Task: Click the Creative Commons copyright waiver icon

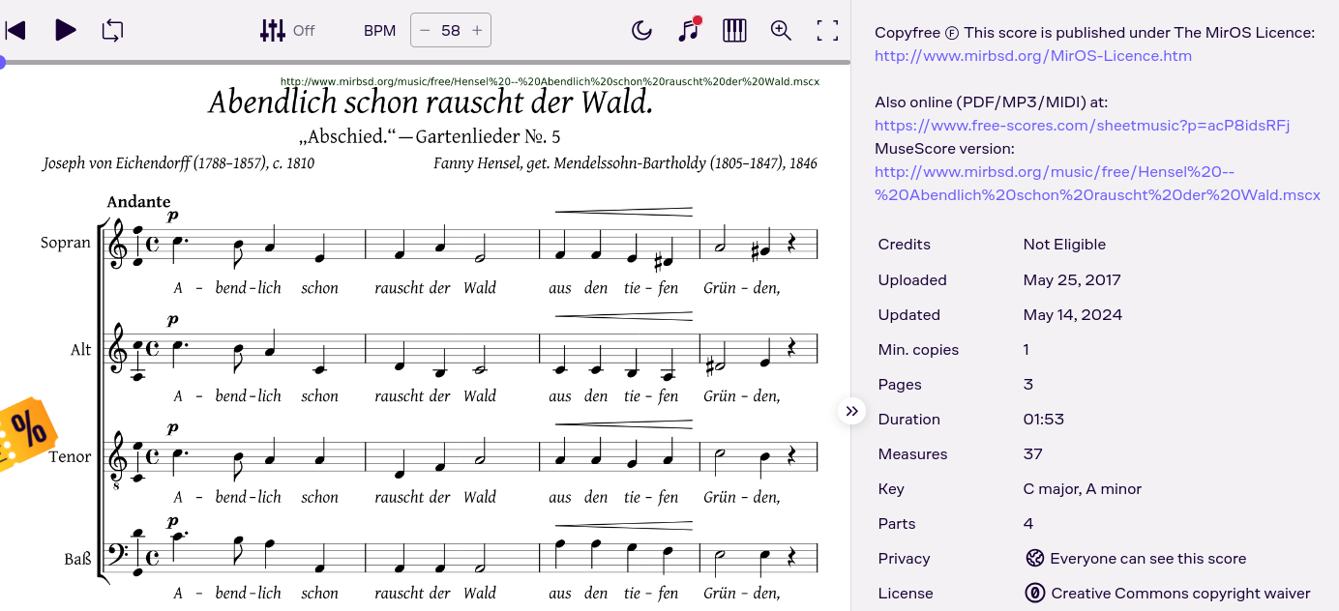Action: [x=1034, y=594]
